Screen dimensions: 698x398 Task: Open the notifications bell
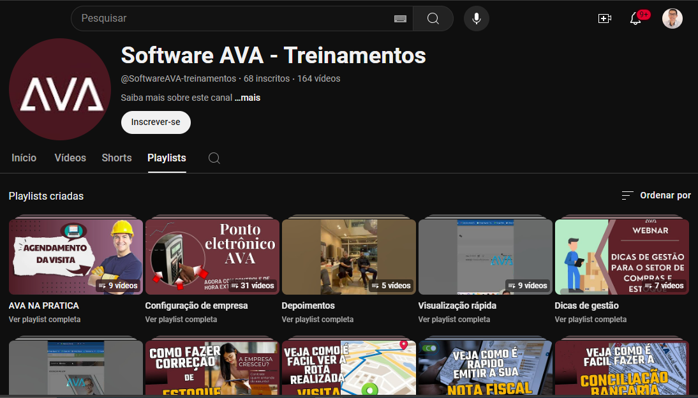click(635, 18)
